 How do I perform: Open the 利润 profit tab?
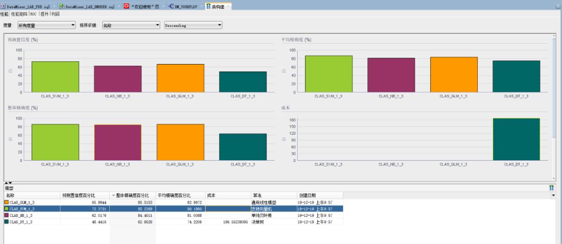click(55, 14)
